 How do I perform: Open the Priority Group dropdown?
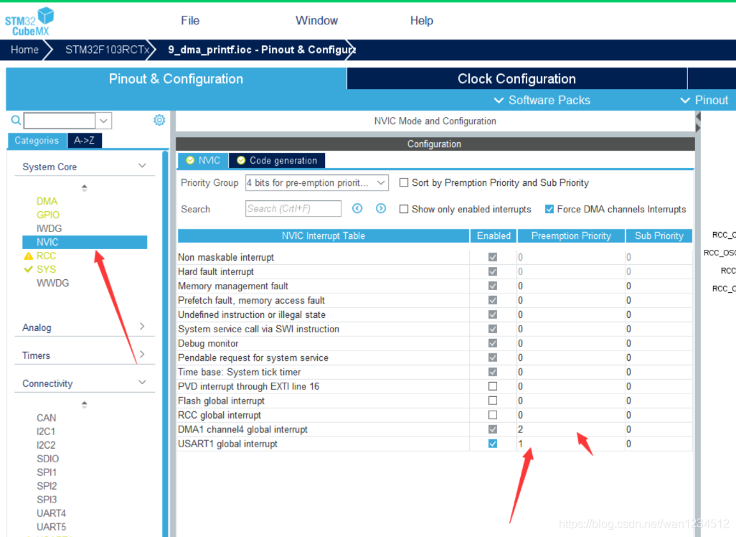point(316,182)
